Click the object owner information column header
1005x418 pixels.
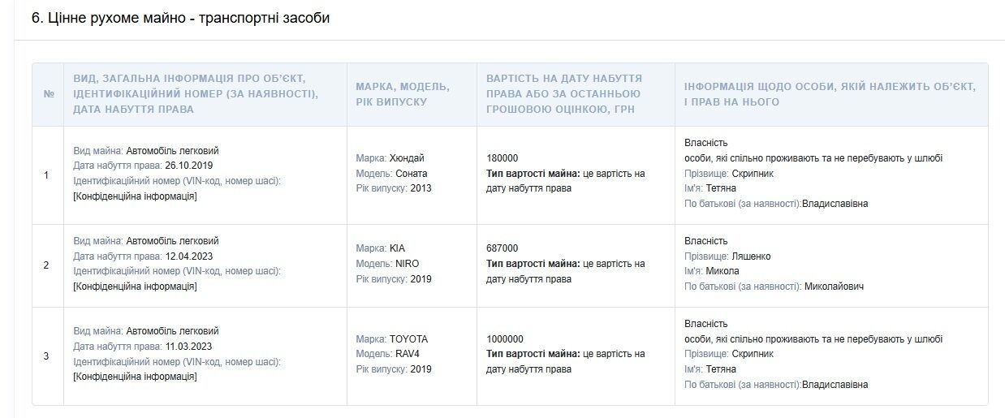tap(830, 94)
